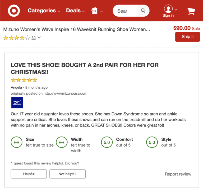Click the Target bullseye logo
This screenshot has height=190, width=203.
[14, 11]
